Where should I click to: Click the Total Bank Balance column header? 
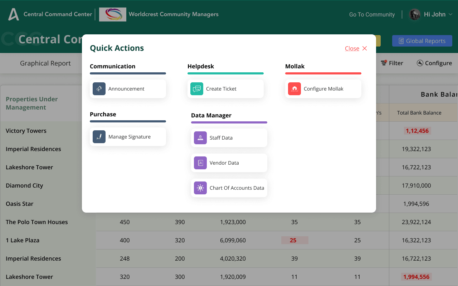[x=419, y=113]
